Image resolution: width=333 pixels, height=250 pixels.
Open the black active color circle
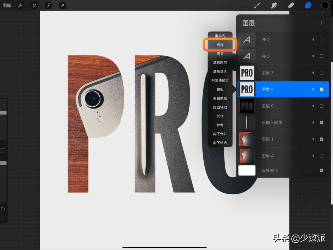[325, 5]
